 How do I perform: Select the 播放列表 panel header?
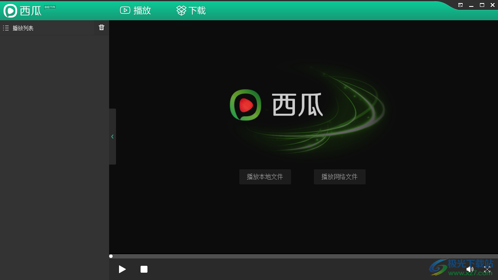(24, 28)
